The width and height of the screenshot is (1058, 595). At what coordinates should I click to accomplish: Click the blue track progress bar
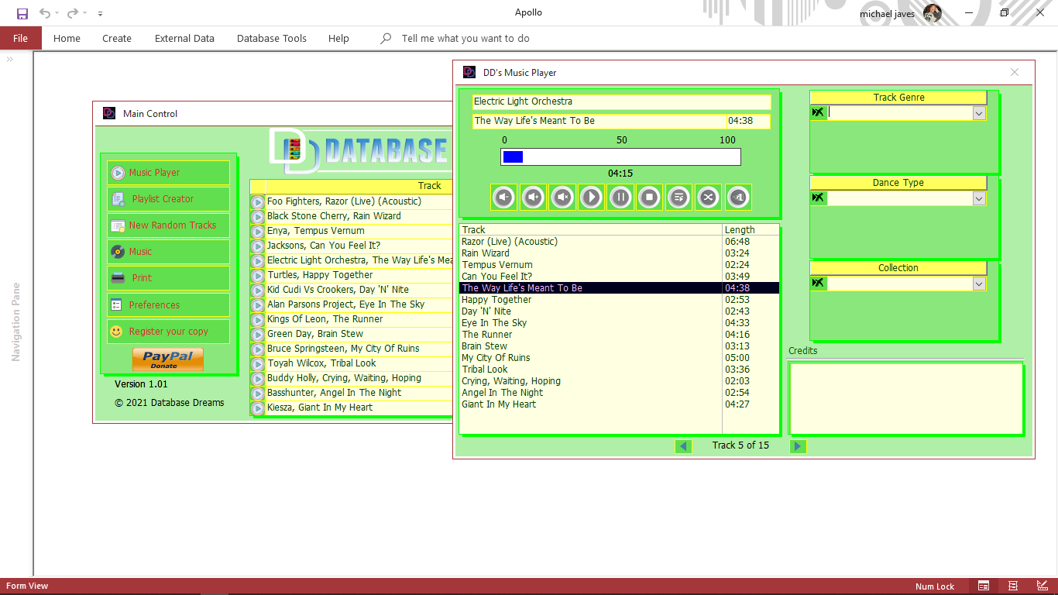(x=620, y=156)
